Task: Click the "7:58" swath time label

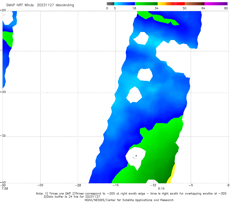Action: [5, 189]
